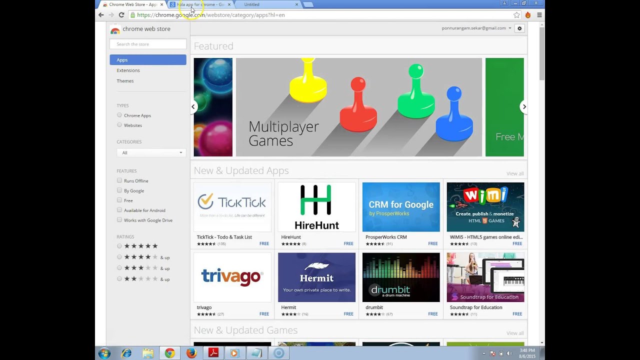Open the HireHunt app tile image
Screen dimensions: 640x360
(x=316, y=207)
